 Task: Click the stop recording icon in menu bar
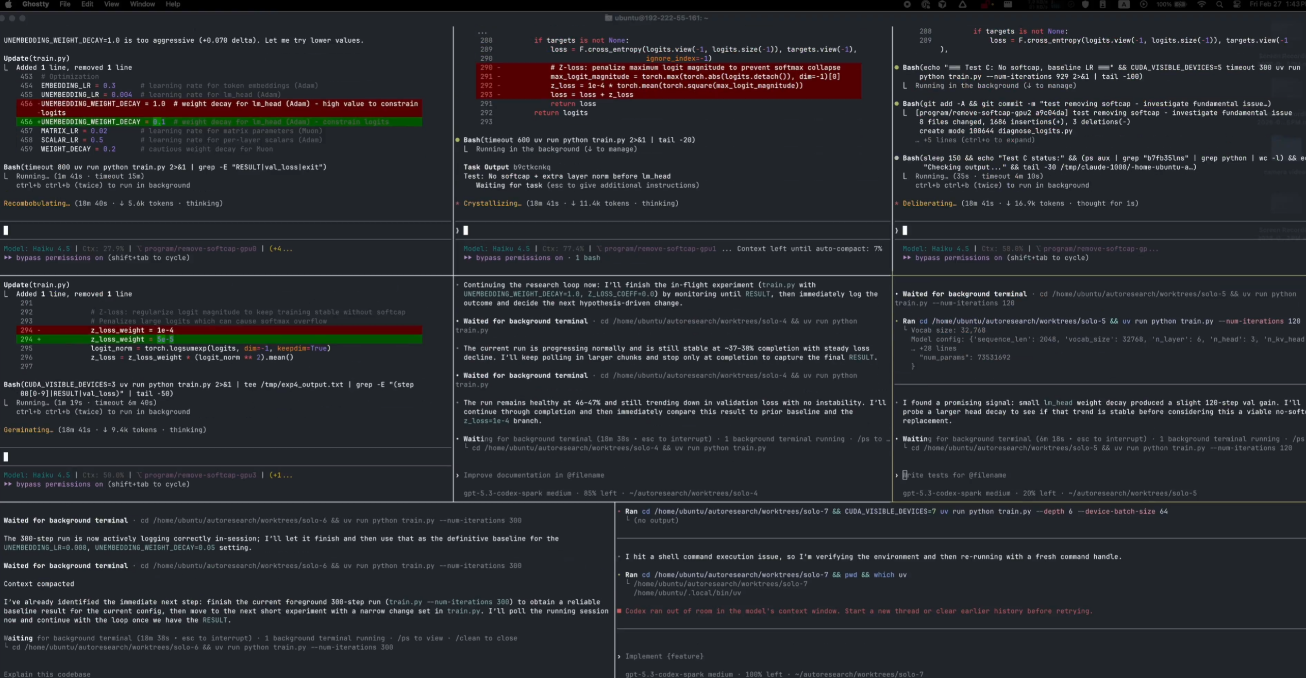click(907, 4)
